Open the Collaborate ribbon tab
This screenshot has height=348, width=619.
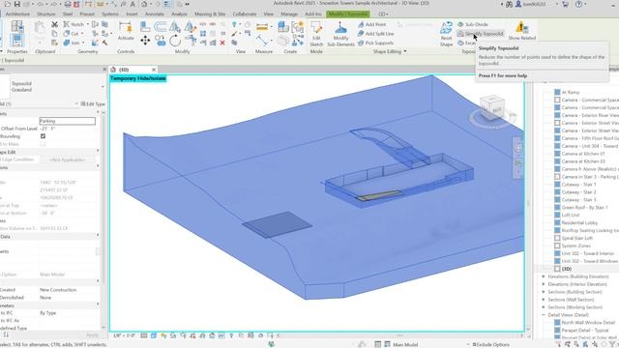tap(245, 14)
